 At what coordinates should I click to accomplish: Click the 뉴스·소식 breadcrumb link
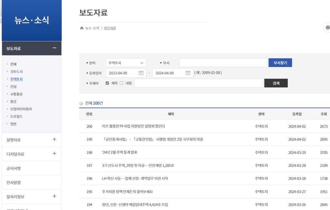[92, 28]
